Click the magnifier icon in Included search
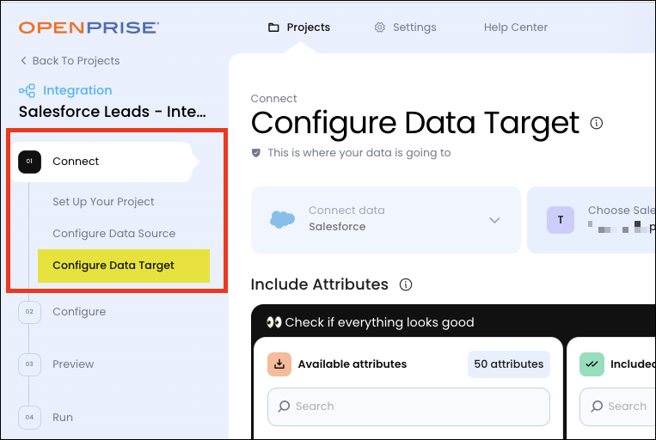The height and width of the screenshot is (440, 656). (x=597, y=406)
